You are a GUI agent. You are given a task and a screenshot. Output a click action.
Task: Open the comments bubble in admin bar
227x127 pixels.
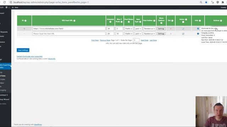(x=6, y=7)
